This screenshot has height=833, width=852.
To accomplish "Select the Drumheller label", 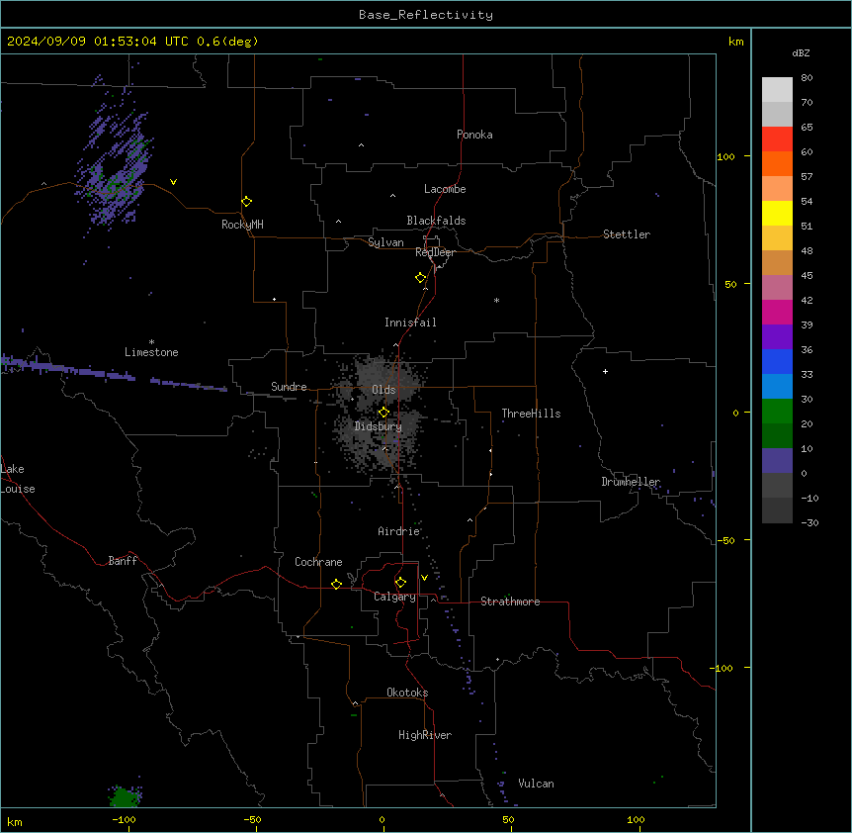I will pos(631,482).
